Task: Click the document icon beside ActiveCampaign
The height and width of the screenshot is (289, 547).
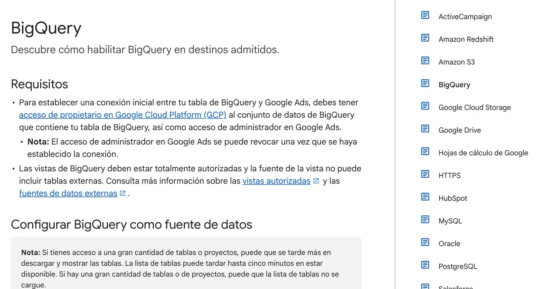Action: tap(425, 15)
